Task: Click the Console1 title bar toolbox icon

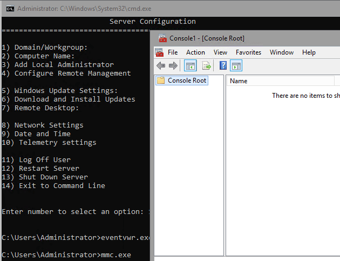Action: point(162,38)
